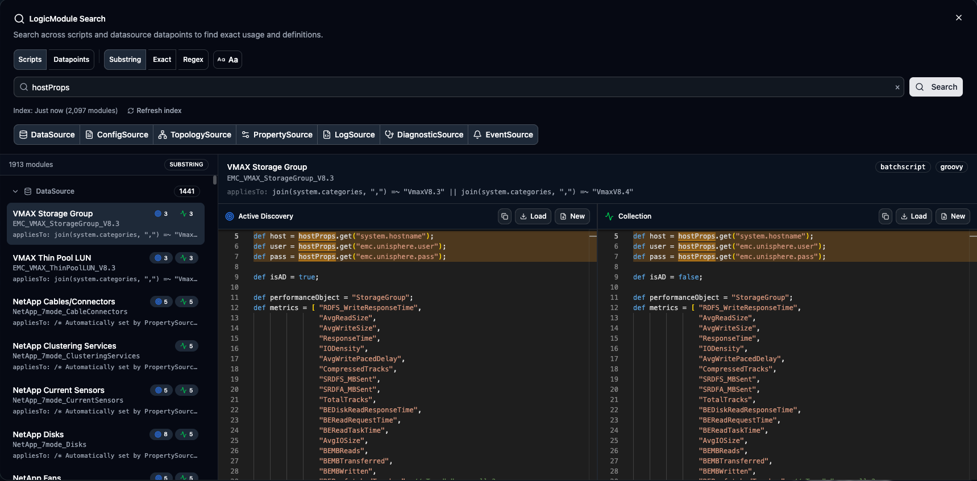977x481 pixels.
Task: Click the index status 'Just now (2,097 modules)'
Action: point(65,111)
